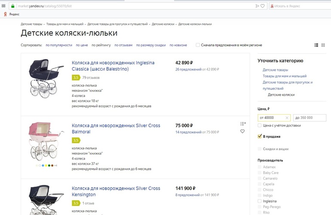Toggle price including delivery checkbox
The image size is (331, 215).
click(260, 126)
